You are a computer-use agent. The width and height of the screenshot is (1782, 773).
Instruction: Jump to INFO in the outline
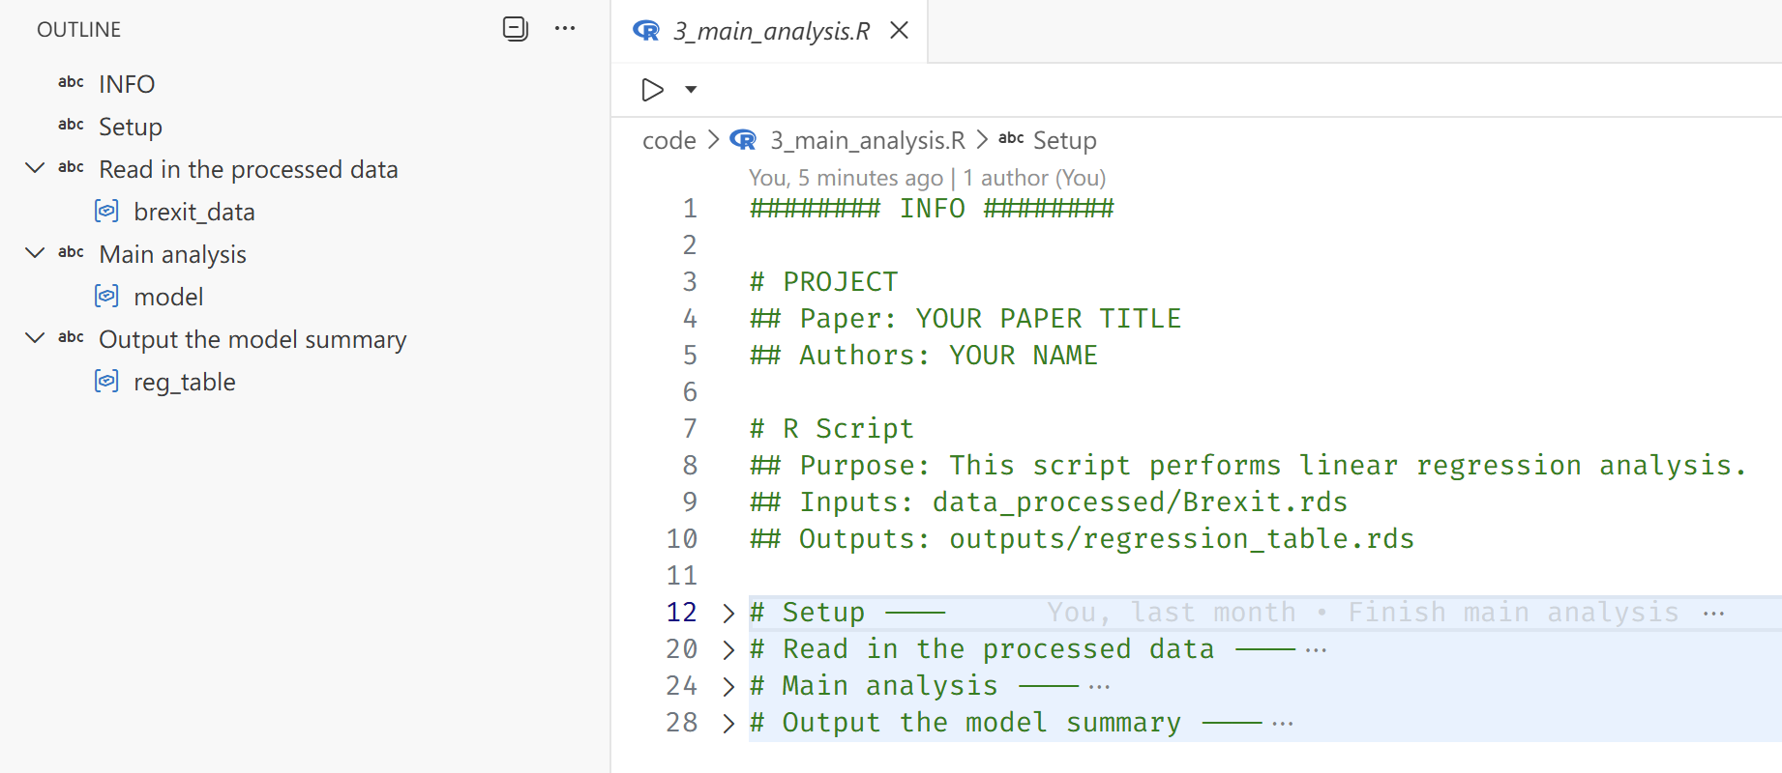coord(127,84)
